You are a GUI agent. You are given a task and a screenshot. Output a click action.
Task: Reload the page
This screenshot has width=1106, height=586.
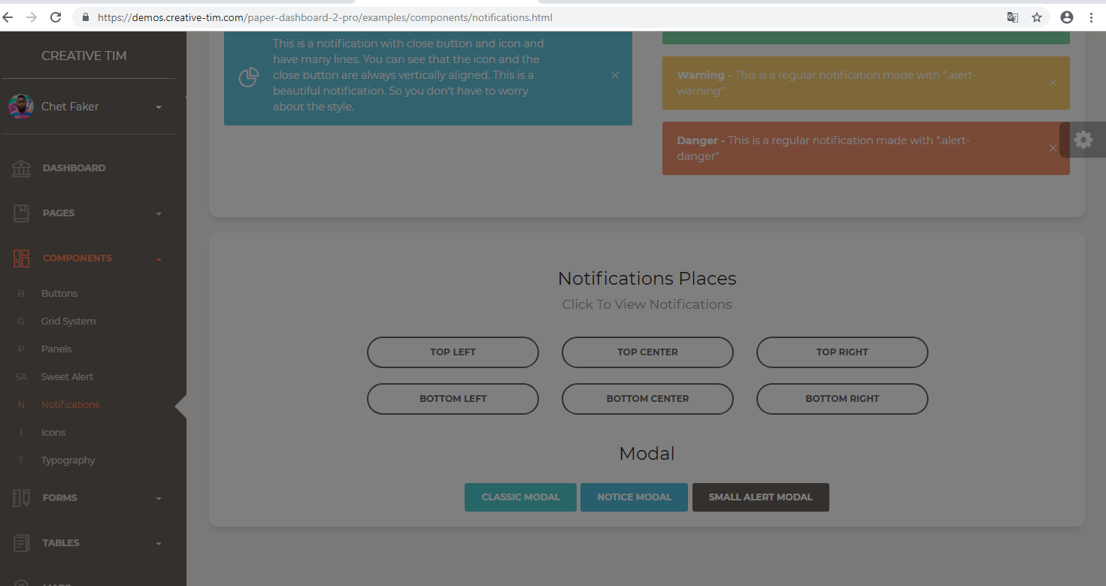click(56, 17)
